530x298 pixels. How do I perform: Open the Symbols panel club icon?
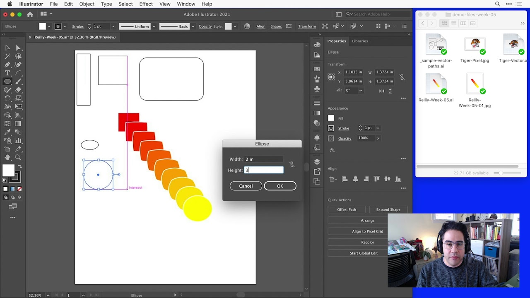point(317,89)
